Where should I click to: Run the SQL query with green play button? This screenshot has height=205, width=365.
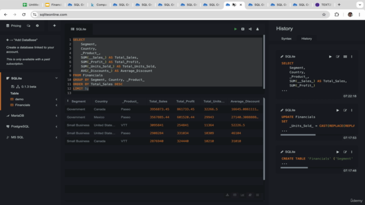click(x=236, y=29)
